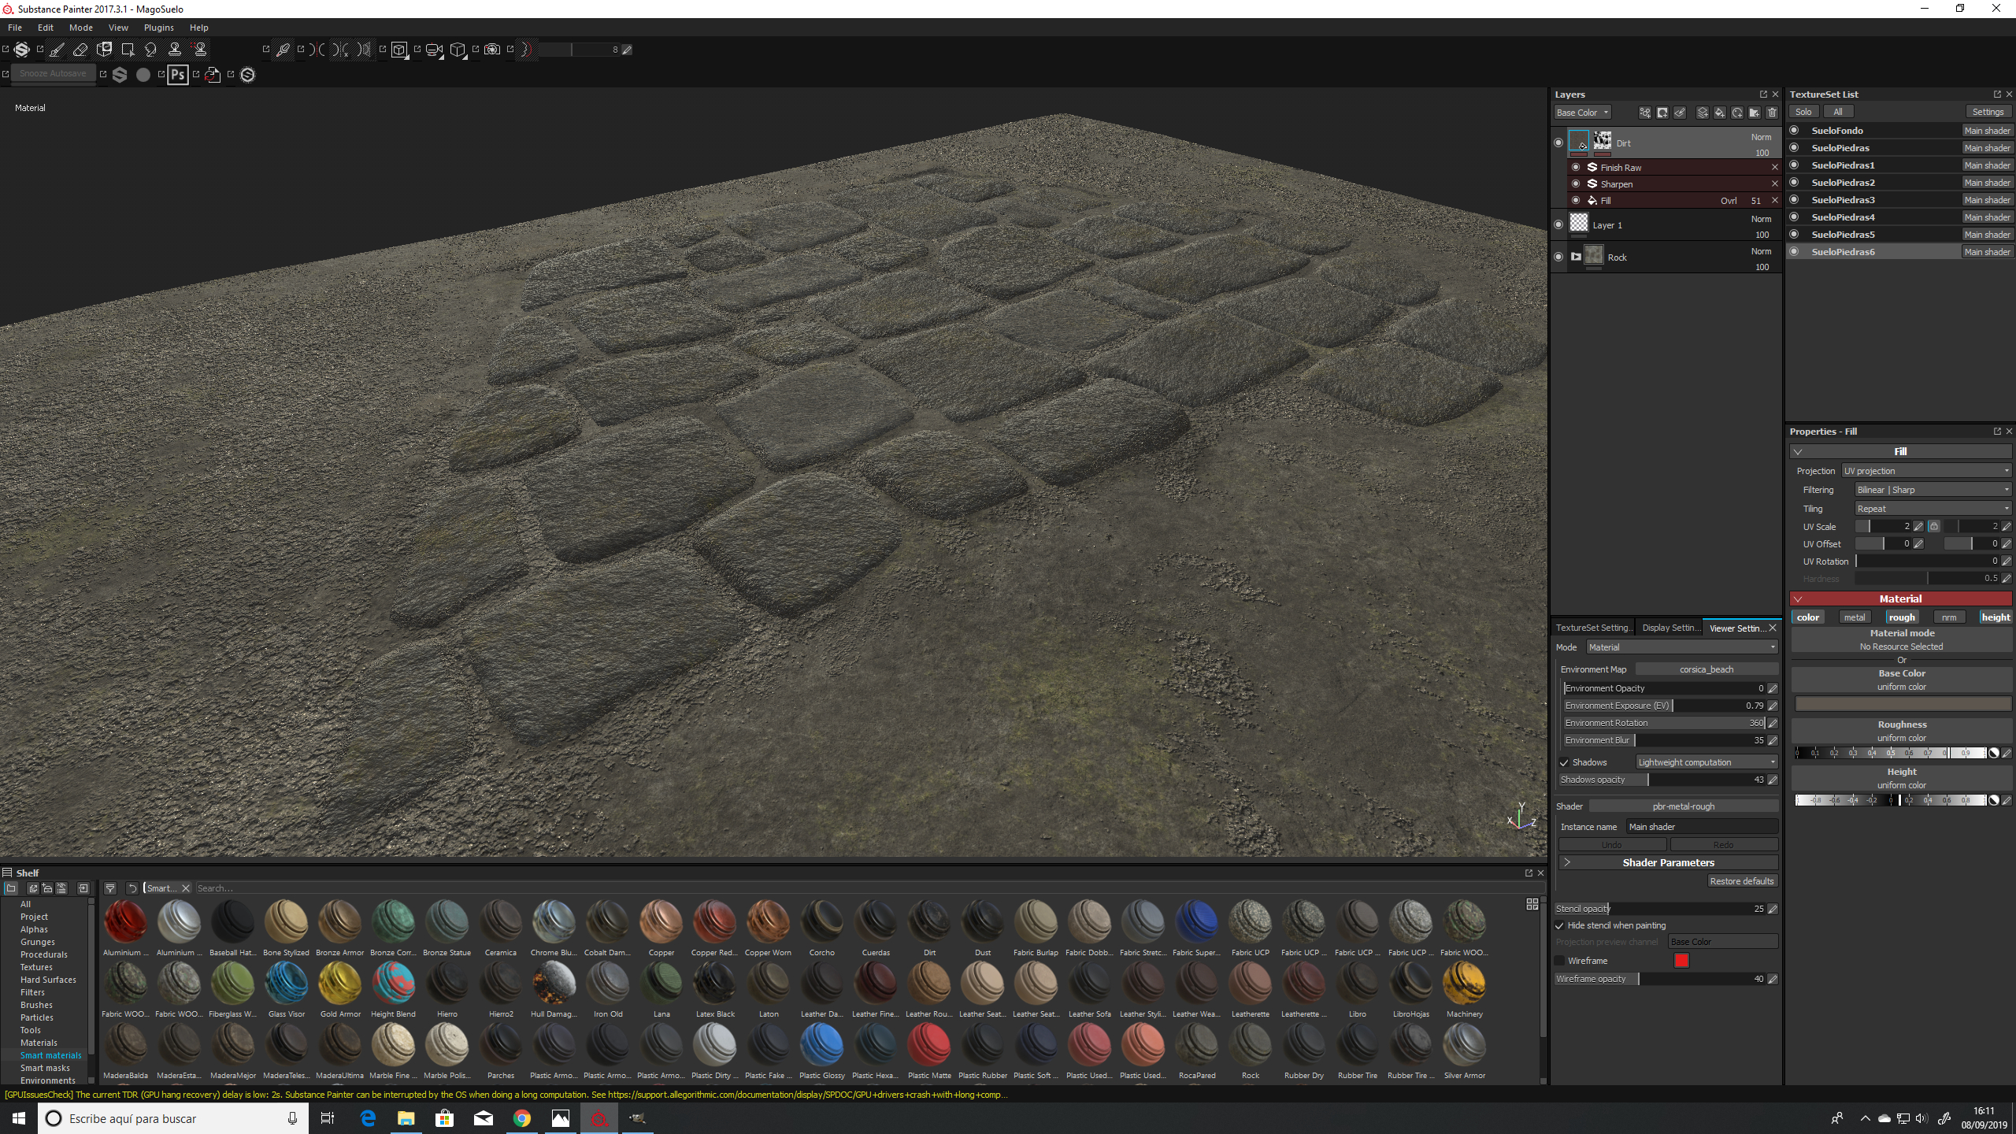Viewport: 2016px width, 1134px height.
Task: Open the Plugins menu
Action: click(x=158, y=28)
